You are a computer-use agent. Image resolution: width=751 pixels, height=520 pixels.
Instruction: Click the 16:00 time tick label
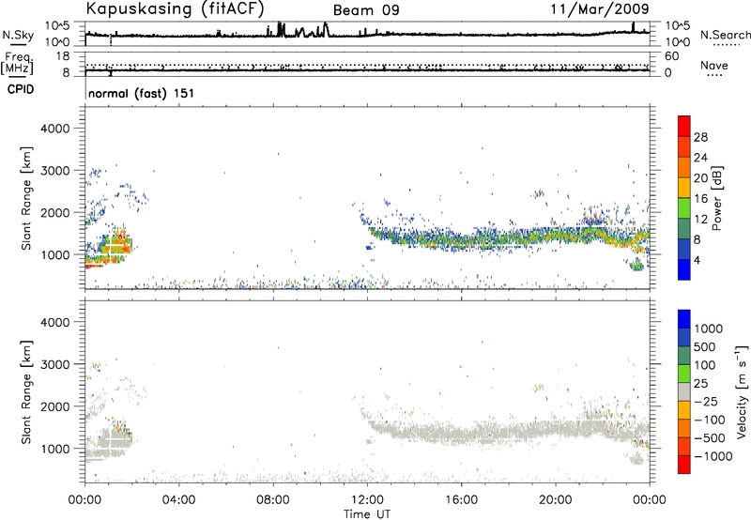click(x=461, y=500)
